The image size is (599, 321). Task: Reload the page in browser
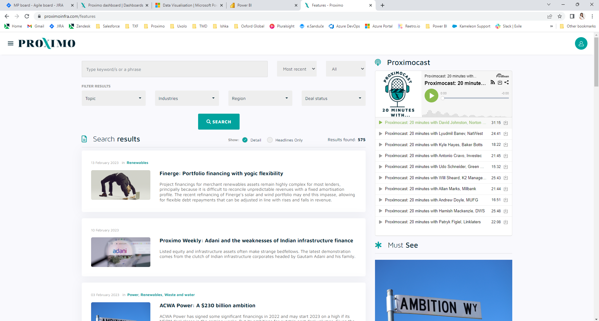point(27,16)
